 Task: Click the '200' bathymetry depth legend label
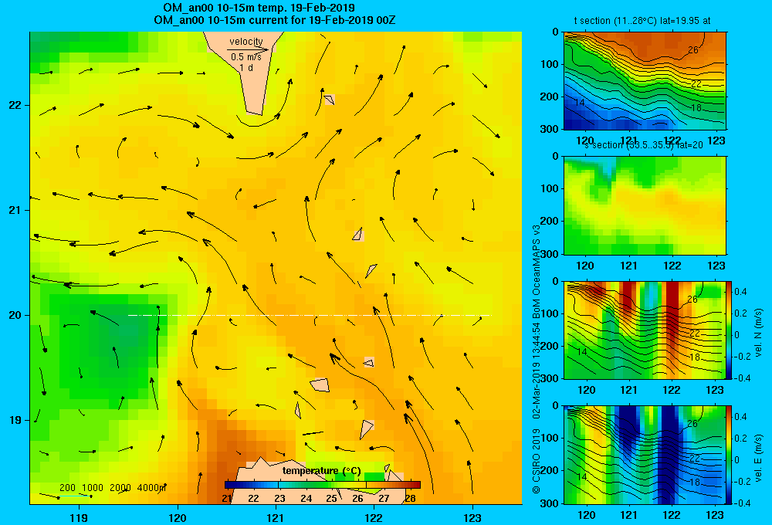pyautogui.click(x=67, y=488)
